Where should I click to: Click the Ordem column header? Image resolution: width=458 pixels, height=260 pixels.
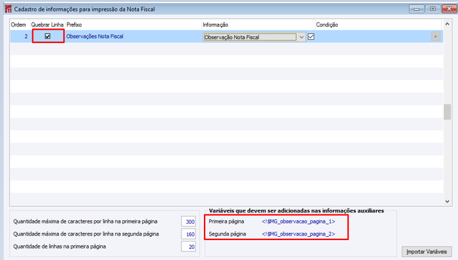click(x=19, y=25)
